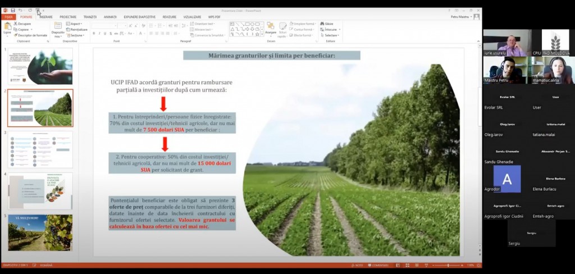
Task: Open the INSERARE ribbon tab
Action: point(45,17)
